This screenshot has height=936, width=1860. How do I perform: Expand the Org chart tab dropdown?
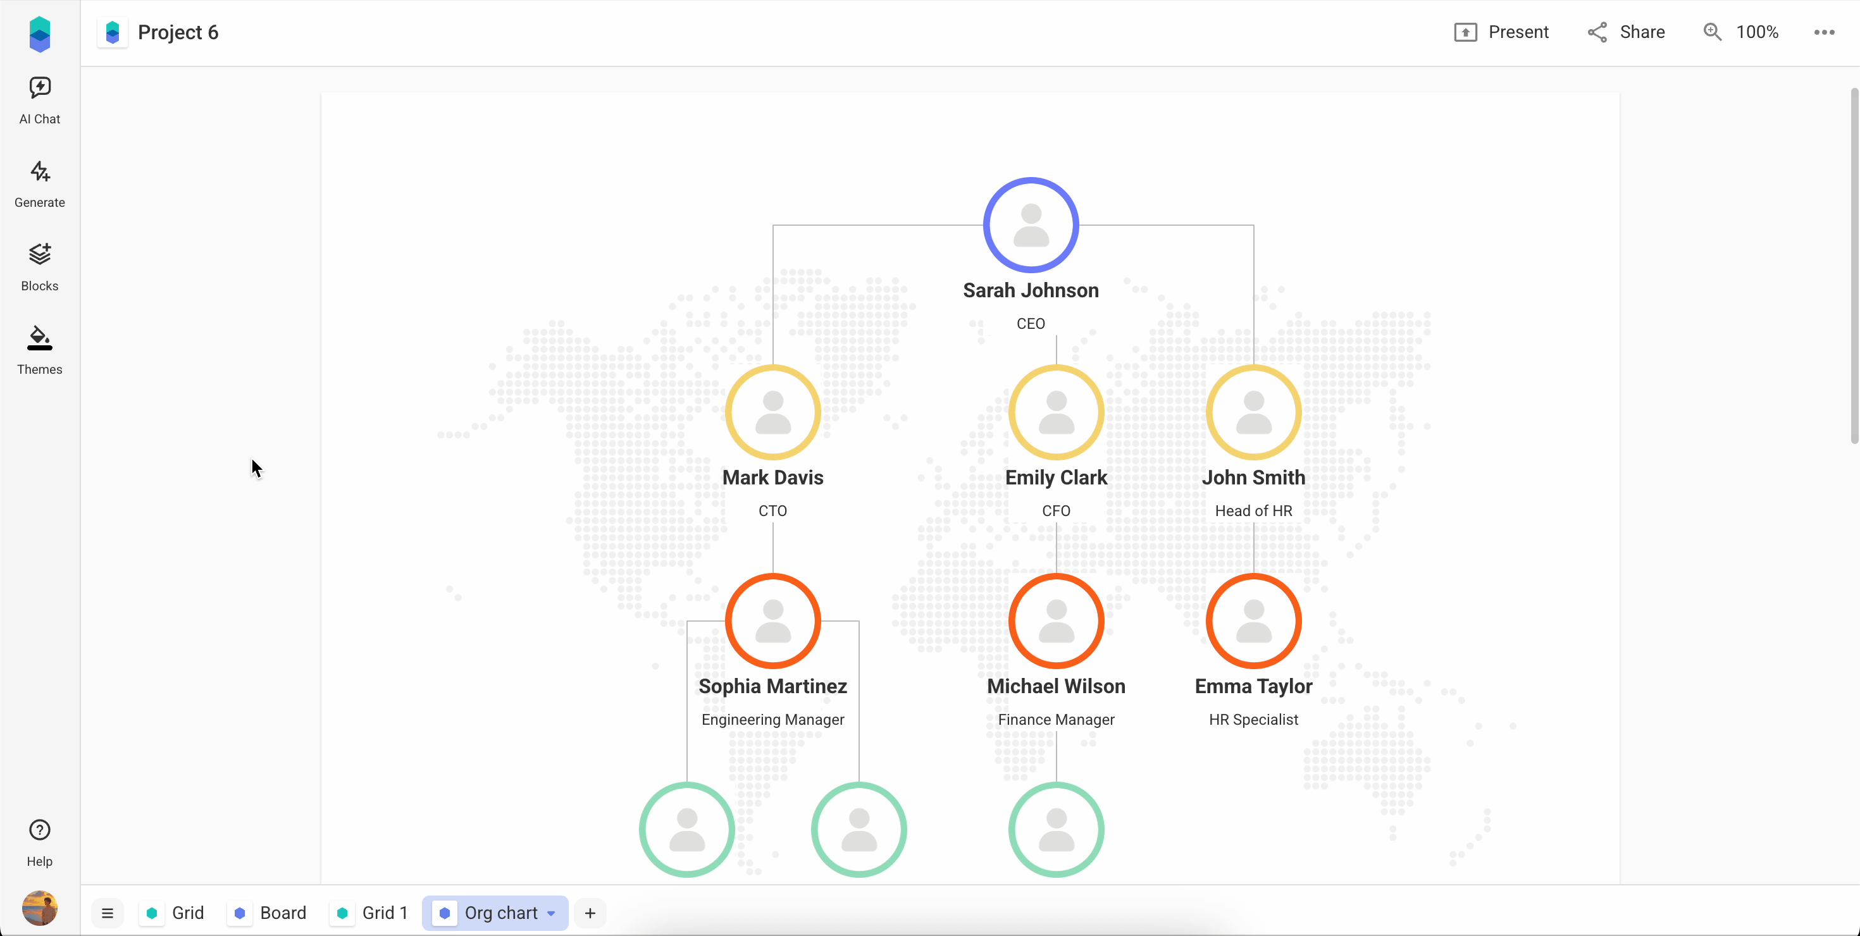pos(552,913)
